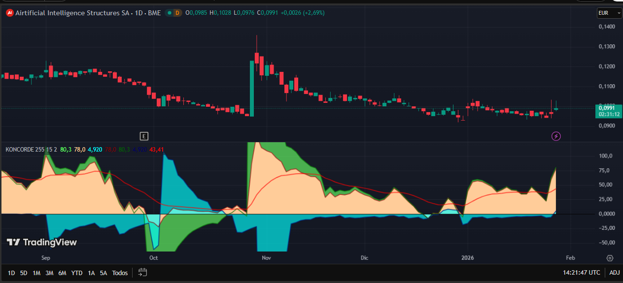The width and height of the screenshot is (623, 283).
Task: Open timezone menu at 14:21:47 UTC
Action: [x=582, y=272]
